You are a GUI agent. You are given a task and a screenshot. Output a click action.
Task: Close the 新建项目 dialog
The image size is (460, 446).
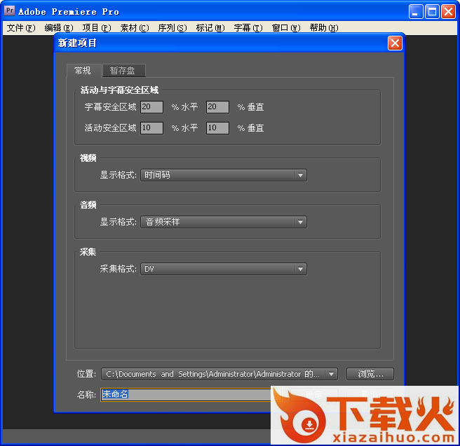pyautogui.click(x=395, y=43)
